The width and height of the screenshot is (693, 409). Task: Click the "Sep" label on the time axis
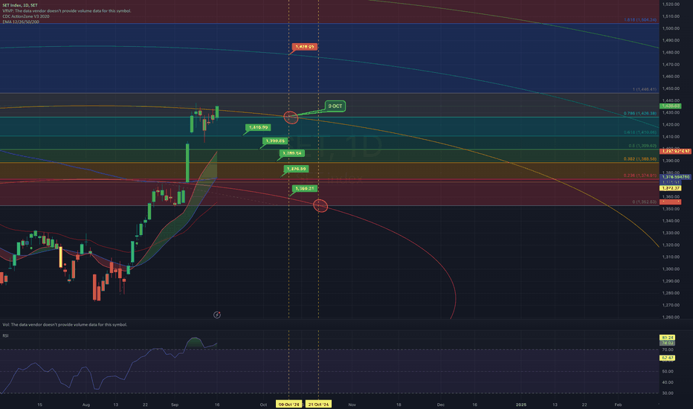click(175, 405)
